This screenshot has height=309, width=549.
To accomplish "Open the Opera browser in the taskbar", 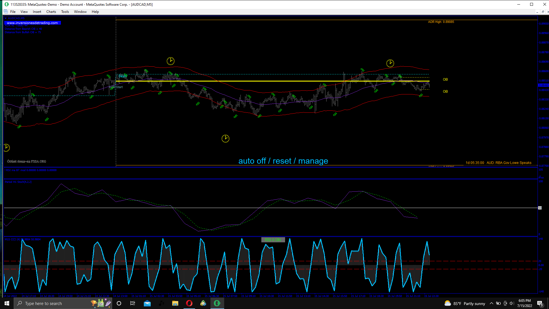I will pos(189,303).
